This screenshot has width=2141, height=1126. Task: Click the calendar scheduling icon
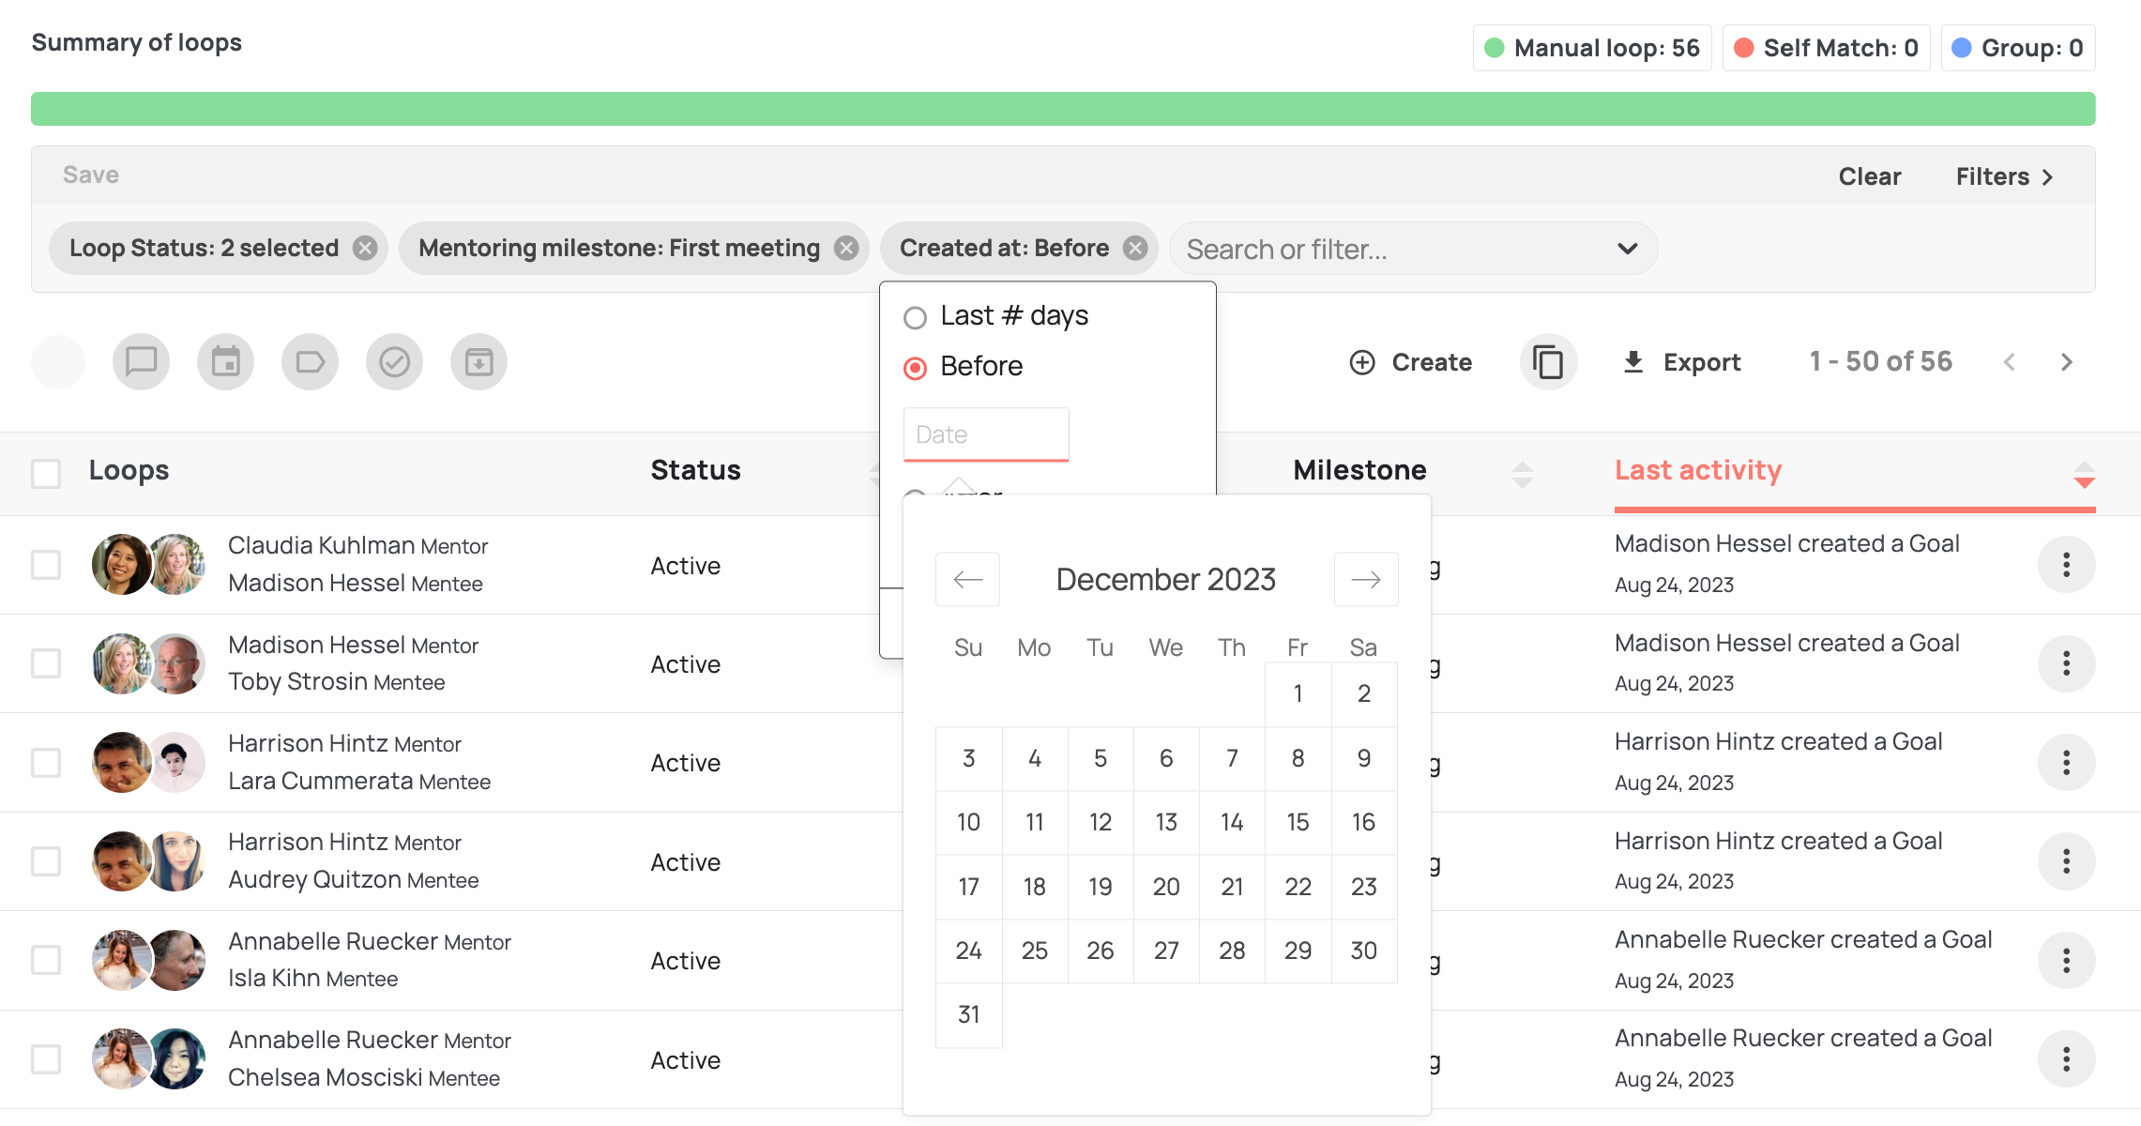coord(225,361)
